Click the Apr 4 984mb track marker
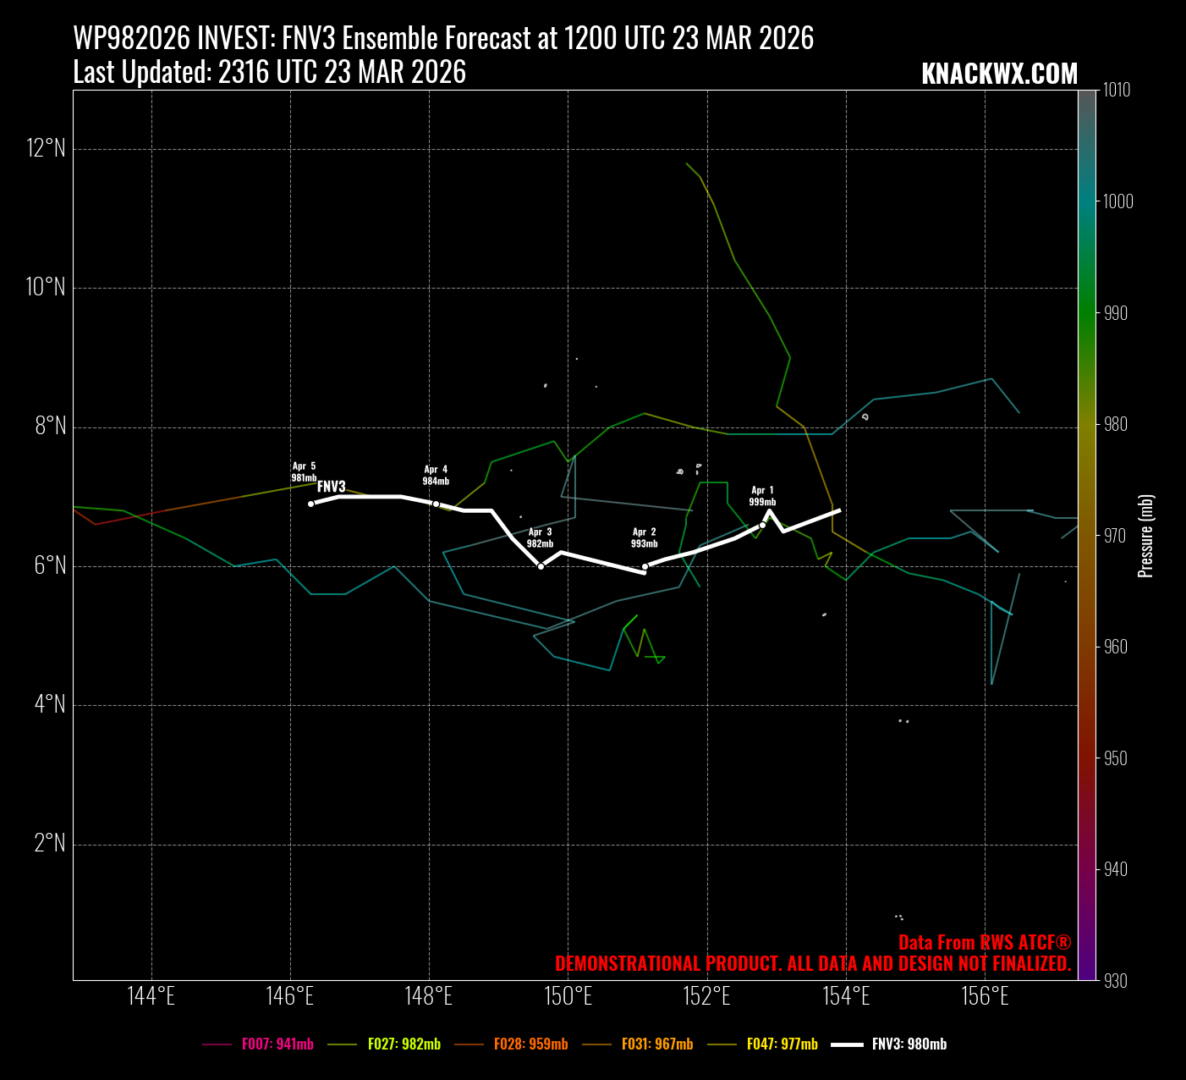Viewport: 1186px width, 1080px height. 436,504
